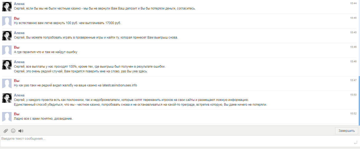Click the name Алена on the 15:50 message

(x=19, y=95)
